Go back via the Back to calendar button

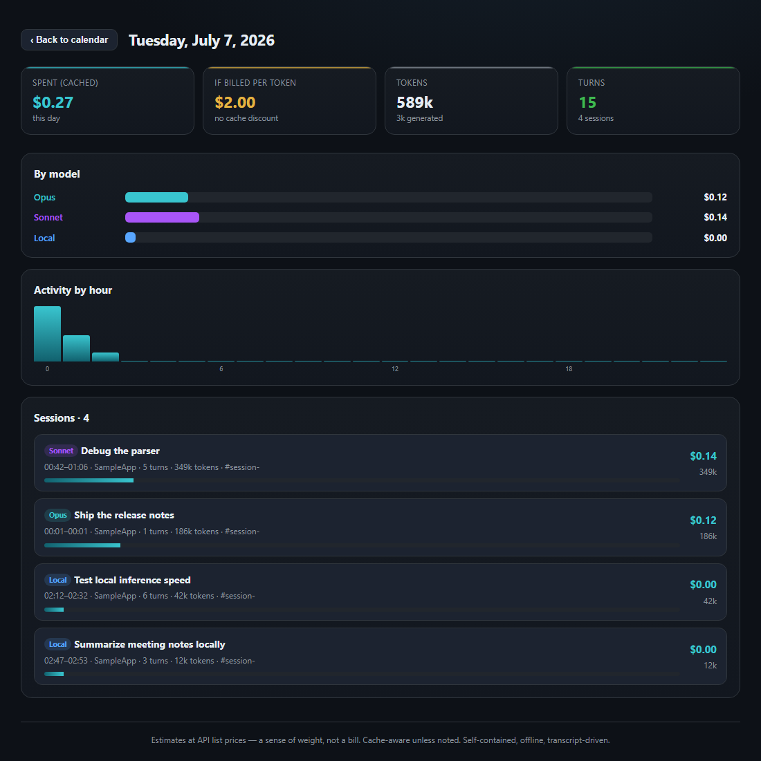pyautogui.click(x=69, y=40)
